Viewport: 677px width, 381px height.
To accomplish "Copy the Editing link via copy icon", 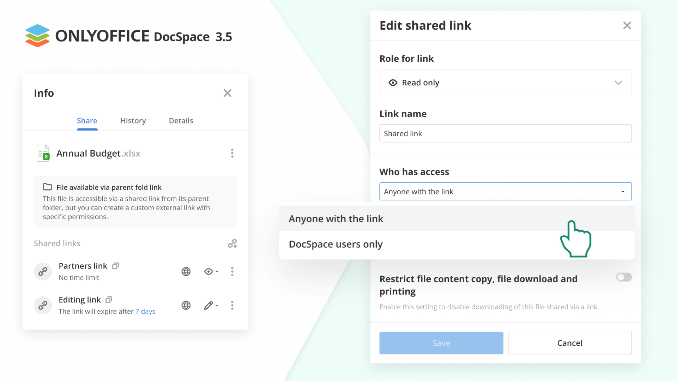I will [x=109, y=300].
